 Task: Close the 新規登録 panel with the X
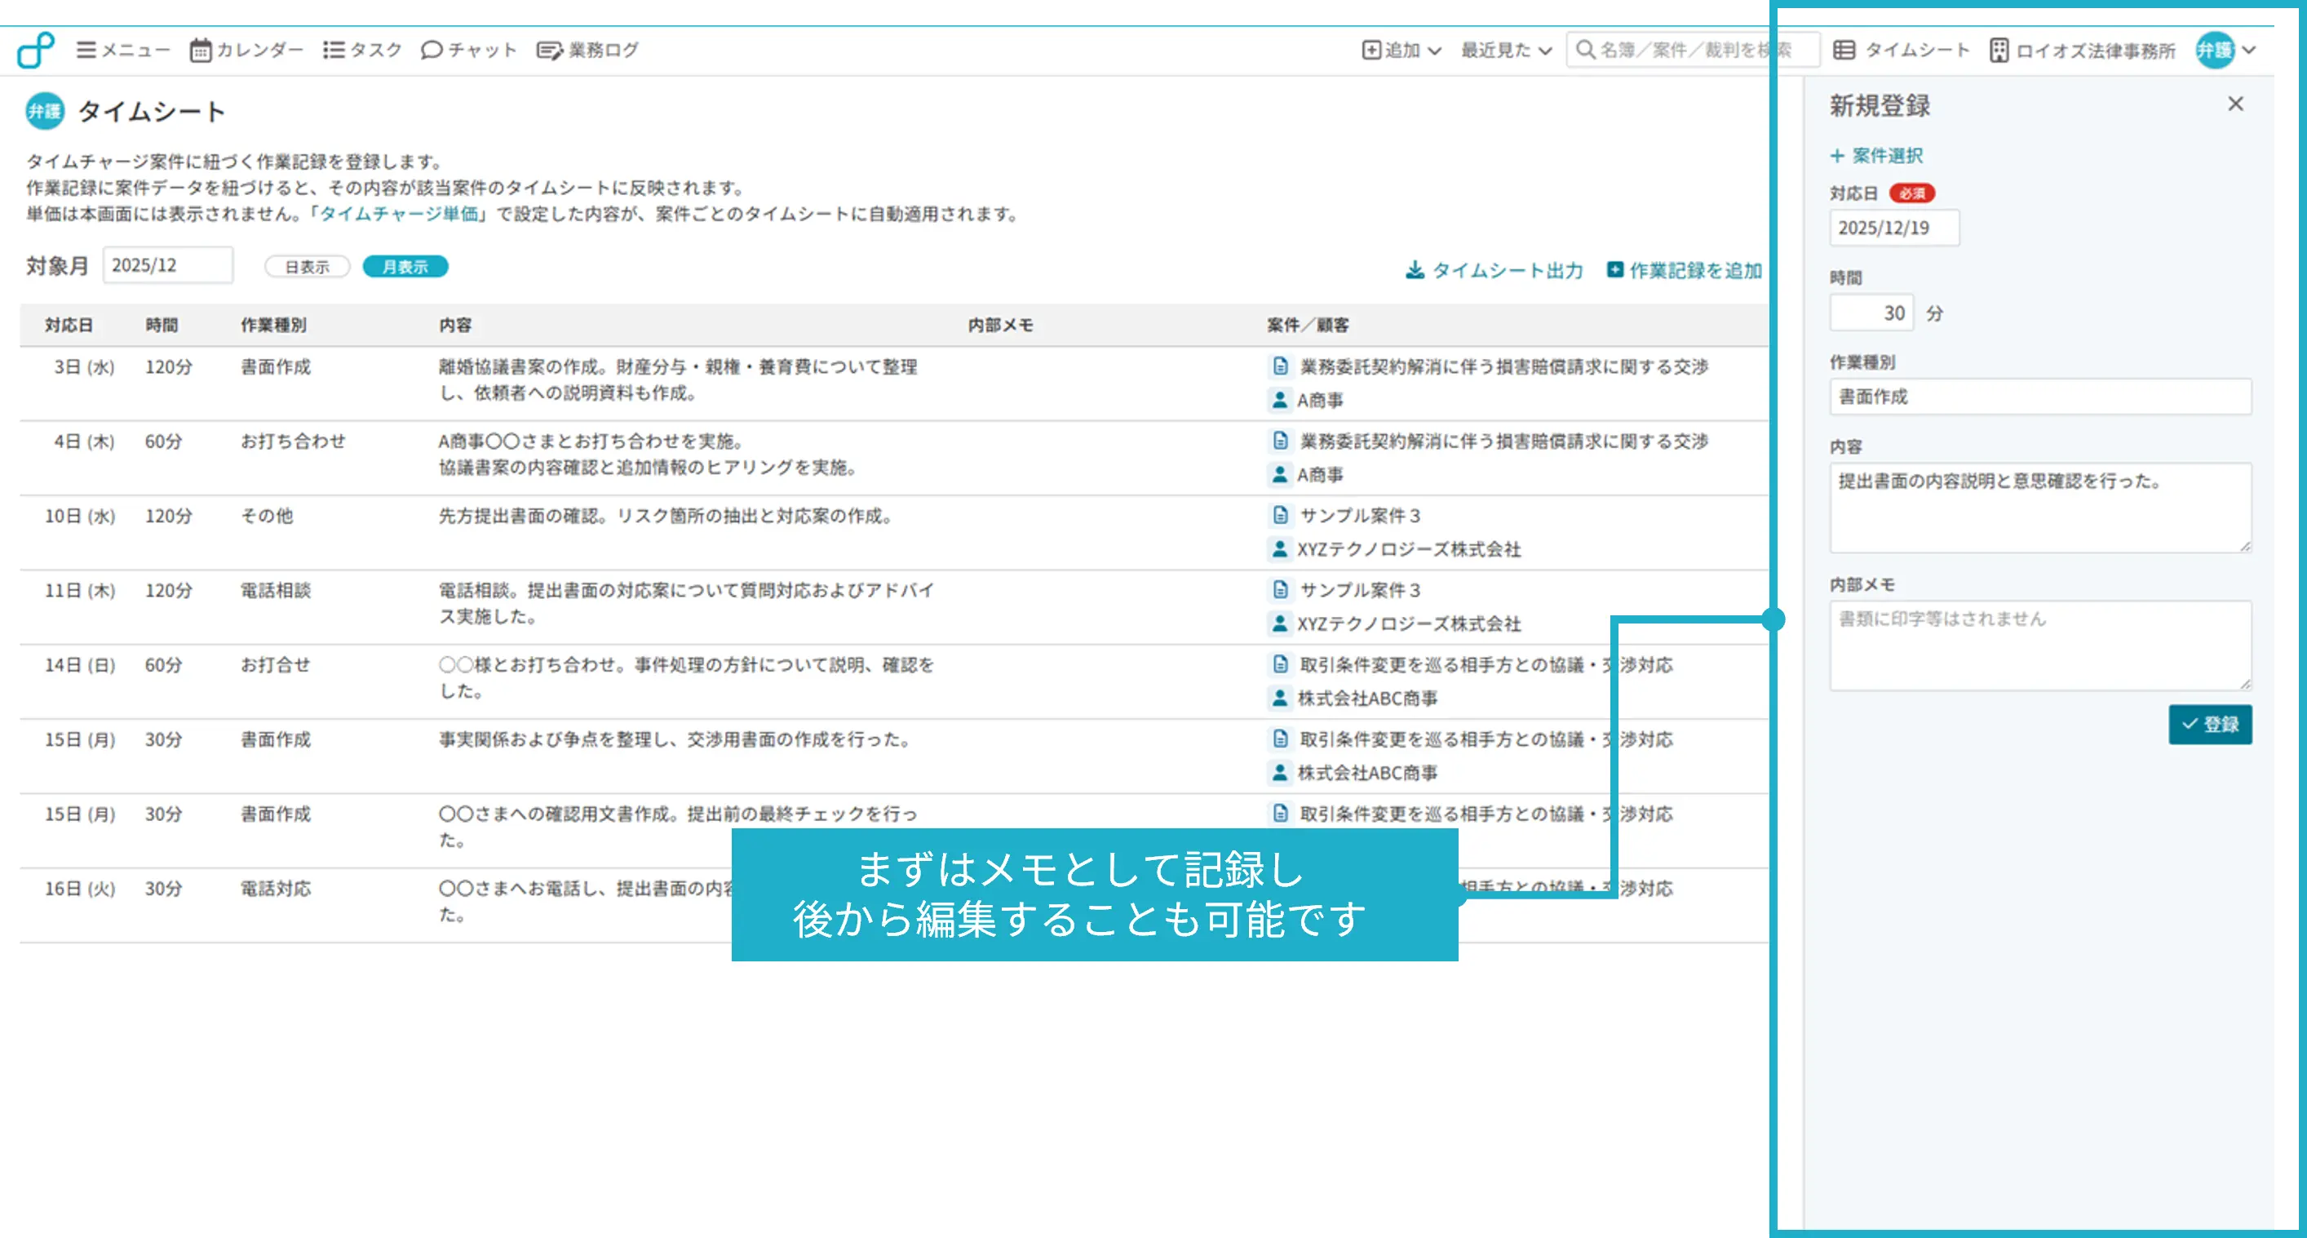coord(2235,104)
